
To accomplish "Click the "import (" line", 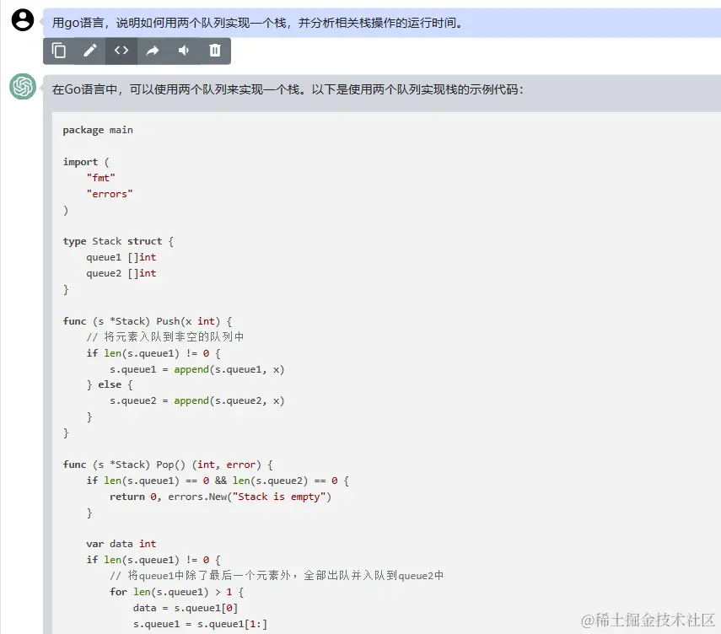I will click(86, 162).
